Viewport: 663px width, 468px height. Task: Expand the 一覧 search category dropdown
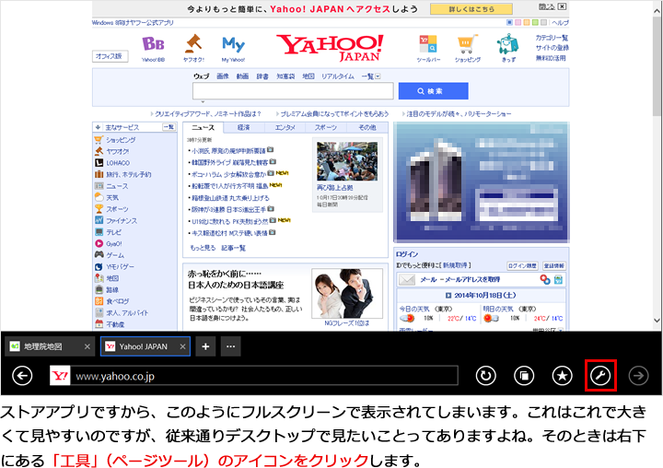pyautogui.click(x=371, y=76)
